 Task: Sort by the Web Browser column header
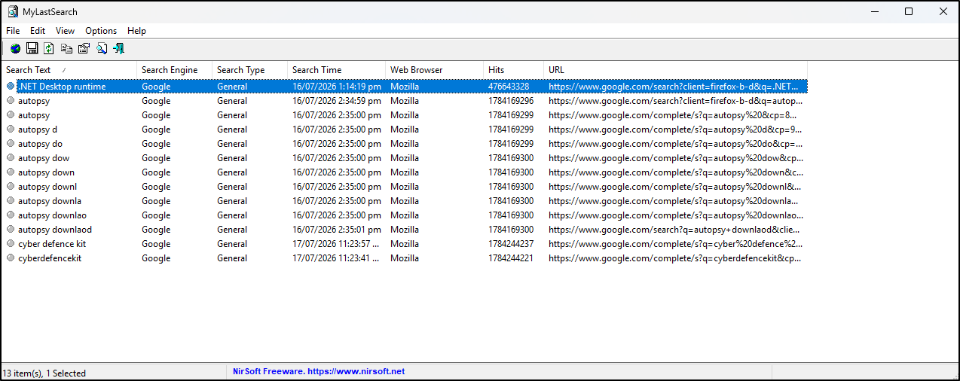pos(435,70)
